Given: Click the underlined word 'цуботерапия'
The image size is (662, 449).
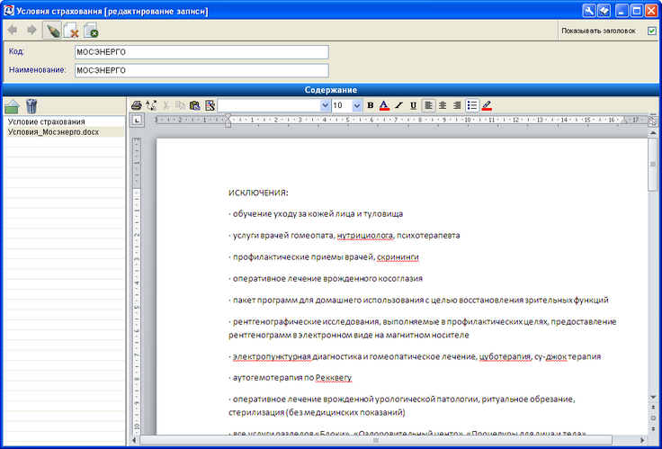Looking at the screenshot, I should click(x=505, y=356).
